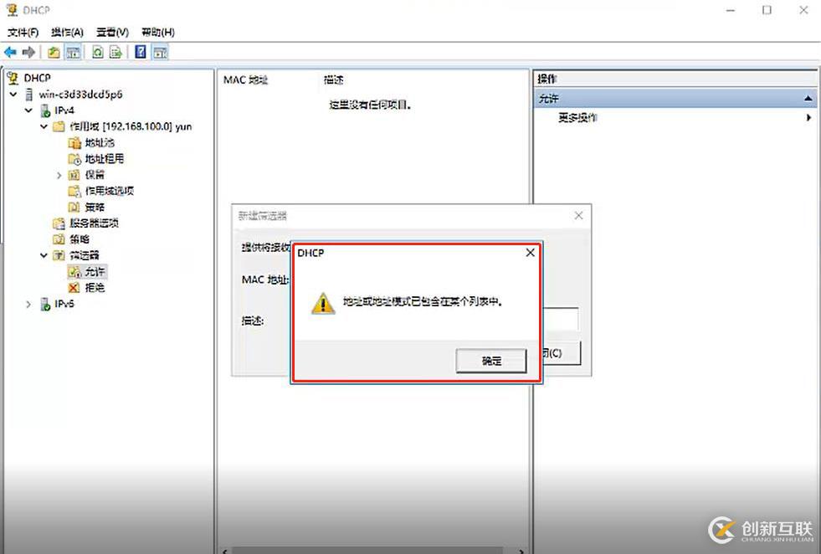The image size is (821, 554).
Task: Collapse the 筛选器 (filters) node
Action: 44,255
